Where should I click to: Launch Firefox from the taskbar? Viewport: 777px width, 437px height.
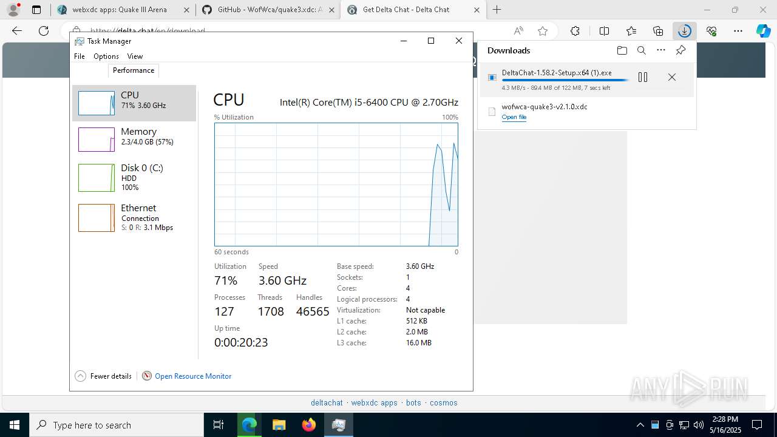[309, 425]
